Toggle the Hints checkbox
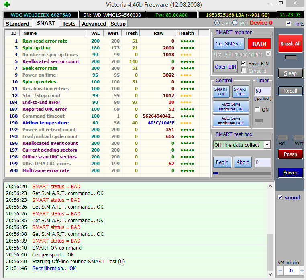This screenshot has width=306, height=280. point(288,24)
